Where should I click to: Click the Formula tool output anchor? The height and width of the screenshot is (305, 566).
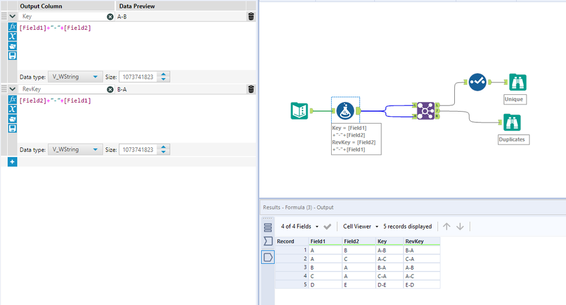(359, 110)
